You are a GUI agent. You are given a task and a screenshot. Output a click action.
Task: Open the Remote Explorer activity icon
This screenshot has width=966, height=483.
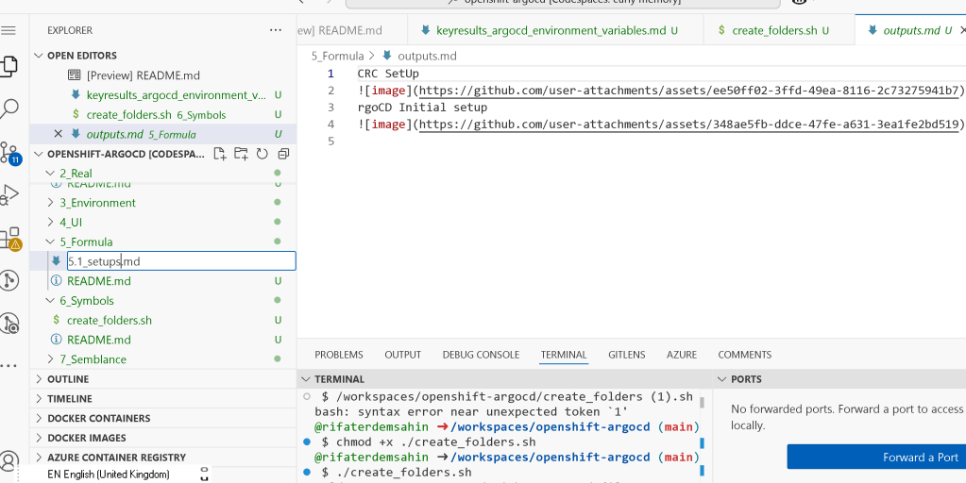click(x=9, y=323)
